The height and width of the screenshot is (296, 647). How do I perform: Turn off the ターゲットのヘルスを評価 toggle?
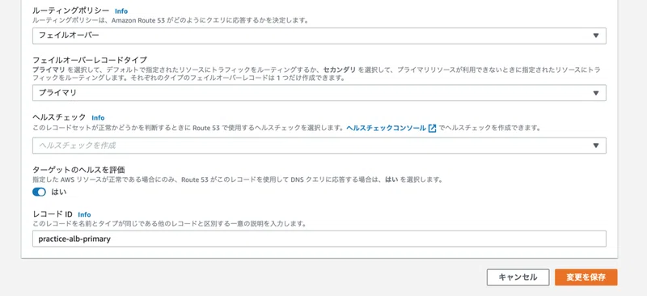click(x=39, y=192)
